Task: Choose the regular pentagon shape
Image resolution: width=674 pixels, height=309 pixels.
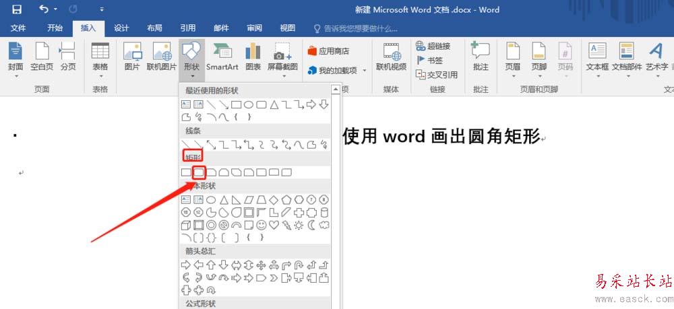Action: click(x=286, y=199)
